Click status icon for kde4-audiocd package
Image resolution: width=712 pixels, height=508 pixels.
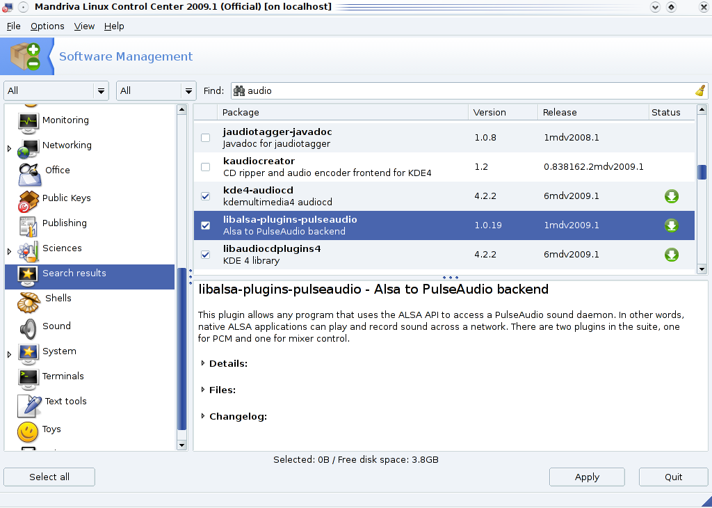tap(671, 196)
